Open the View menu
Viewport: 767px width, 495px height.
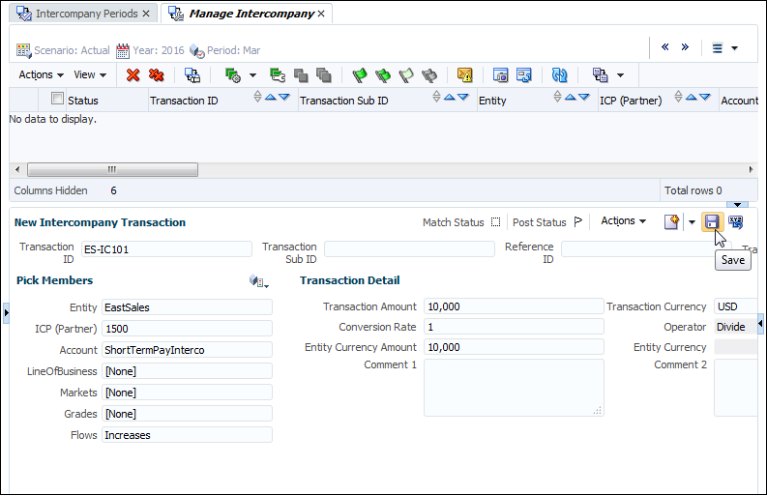[90, 74]
